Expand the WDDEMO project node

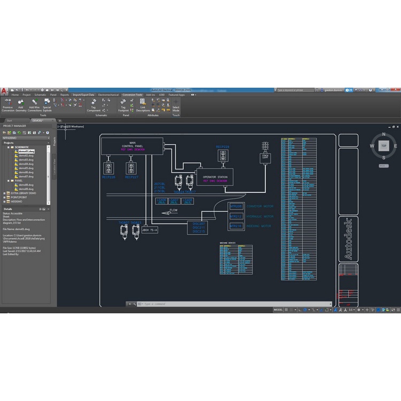[x=5, y=202]
